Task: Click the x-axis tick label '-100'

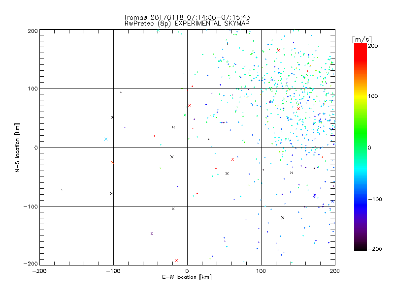Action: pyautogui.click(x=113, y=271)
